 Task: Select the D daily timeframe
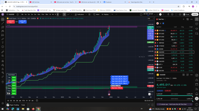pyautogui.click(x=55, y=15)
